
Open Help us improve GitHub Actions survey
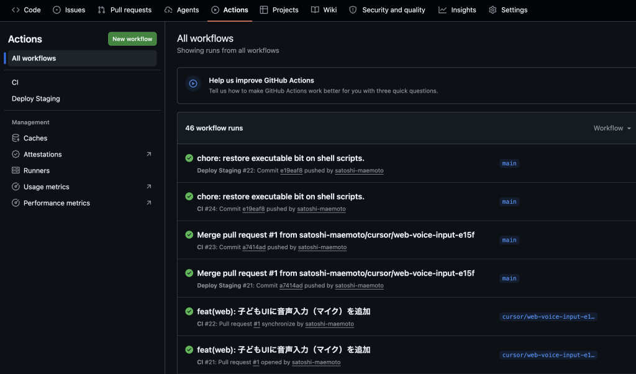261,80
